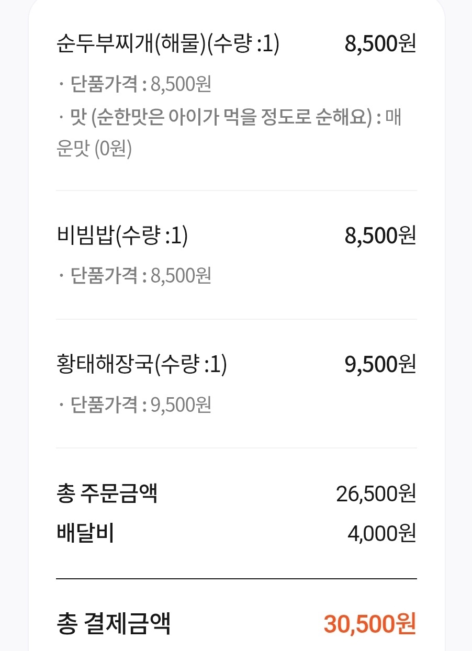Tap the bold 9,500원 price for 황태해장국

[x=380, y=365]
